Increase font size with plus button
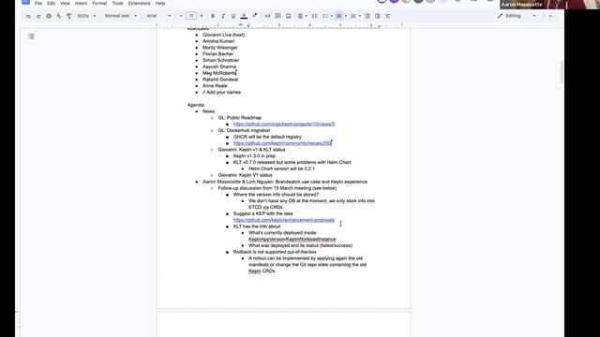The height and width of the screenshot is (337, 600). tap(202, 16)
